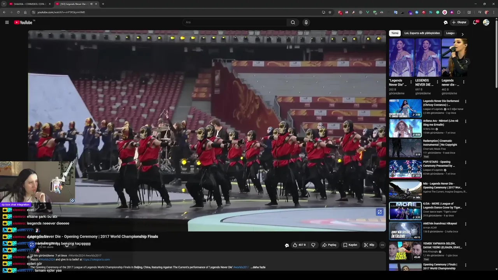Open the K/DA - MORE dance cover thumbnail

(x=405, y=211)
